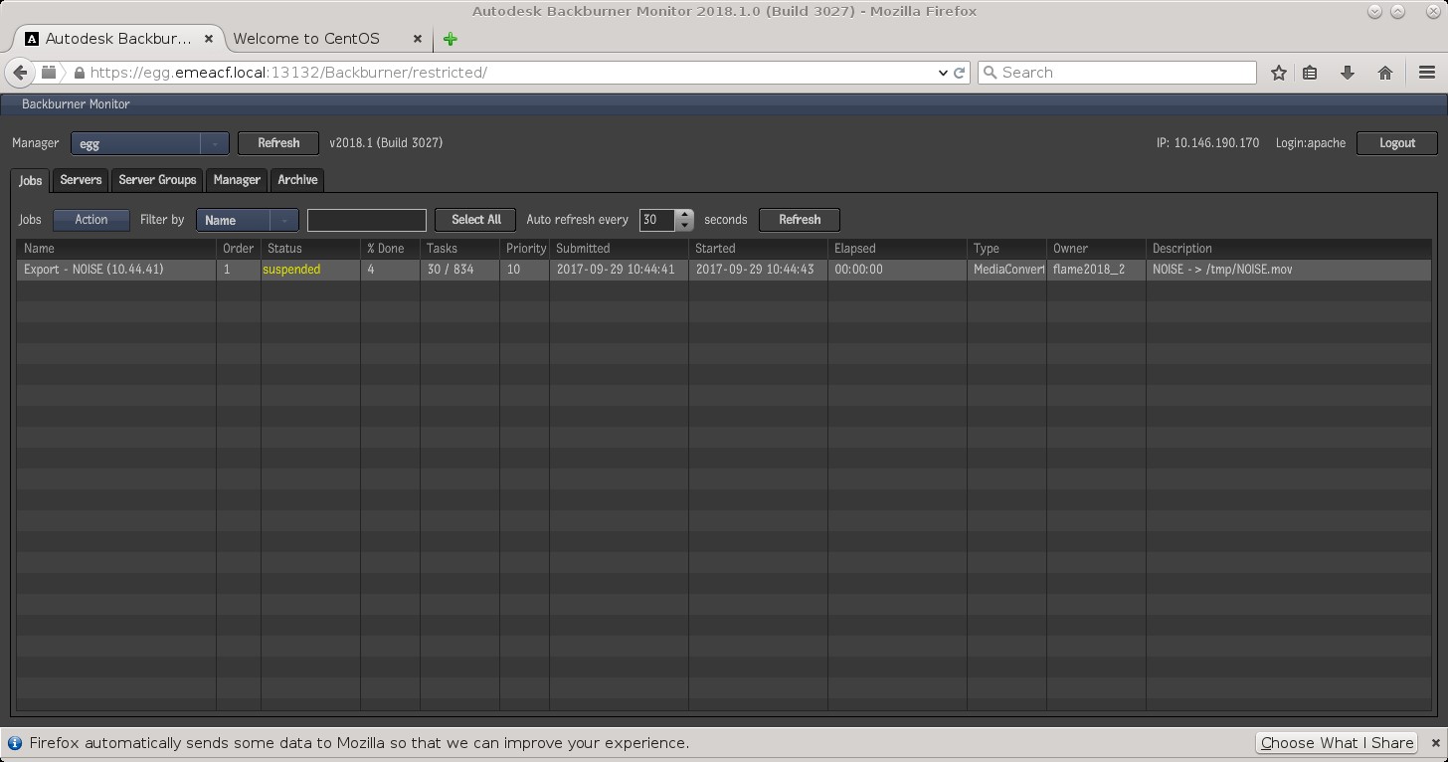Sort by the Started column header
The width and height of the screenshot is (1448, 762).
pos(758,249)
